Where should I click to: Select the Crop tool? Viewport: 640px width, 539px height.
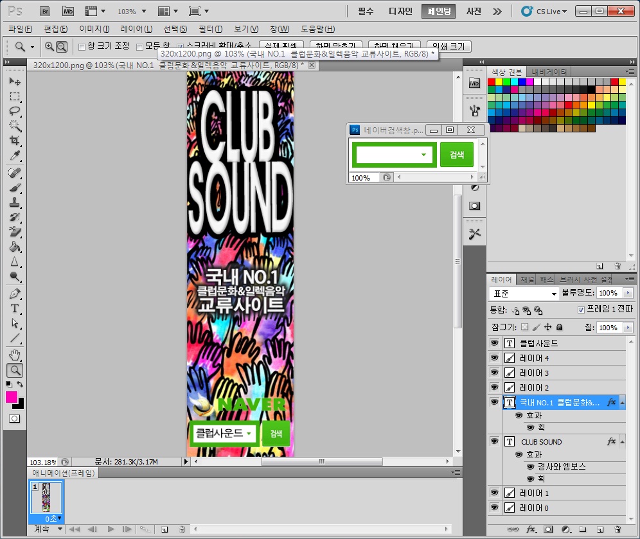[x=15, y=141]
